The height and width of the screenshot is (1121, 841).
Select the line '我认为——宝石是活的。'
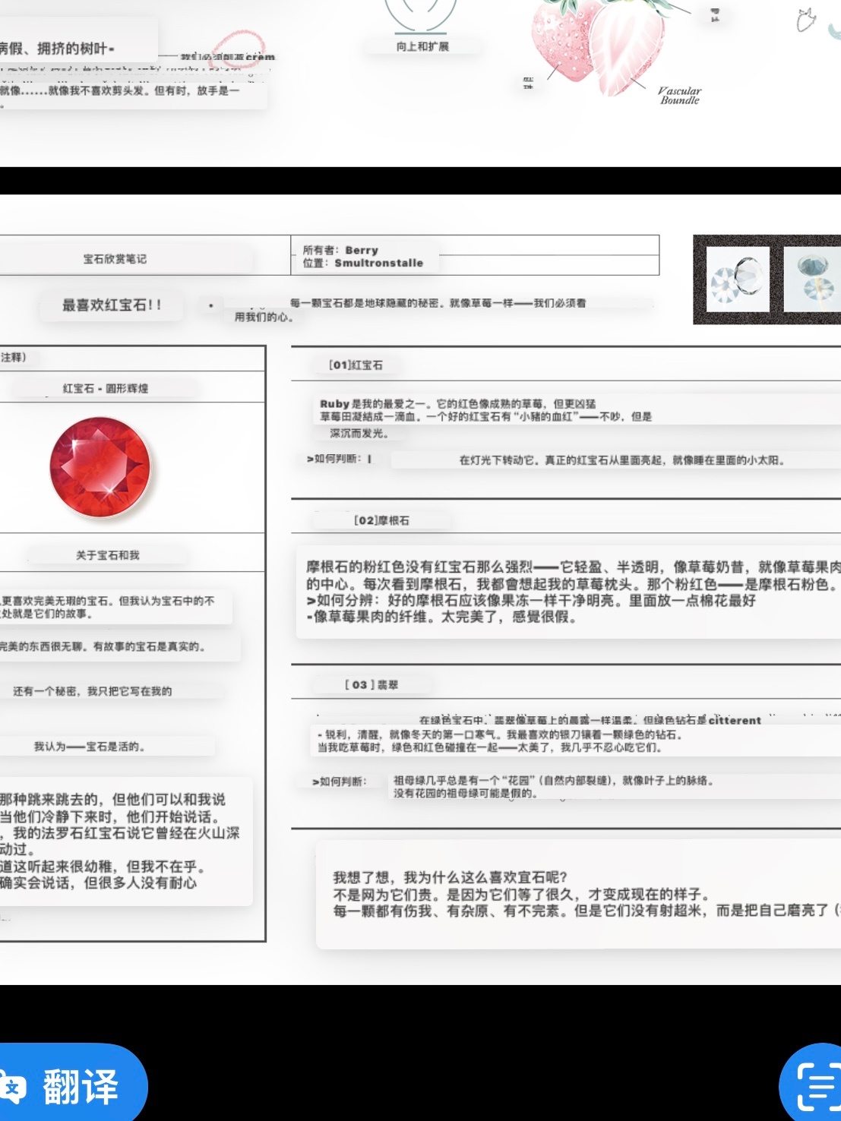click(x=89, y=747)
